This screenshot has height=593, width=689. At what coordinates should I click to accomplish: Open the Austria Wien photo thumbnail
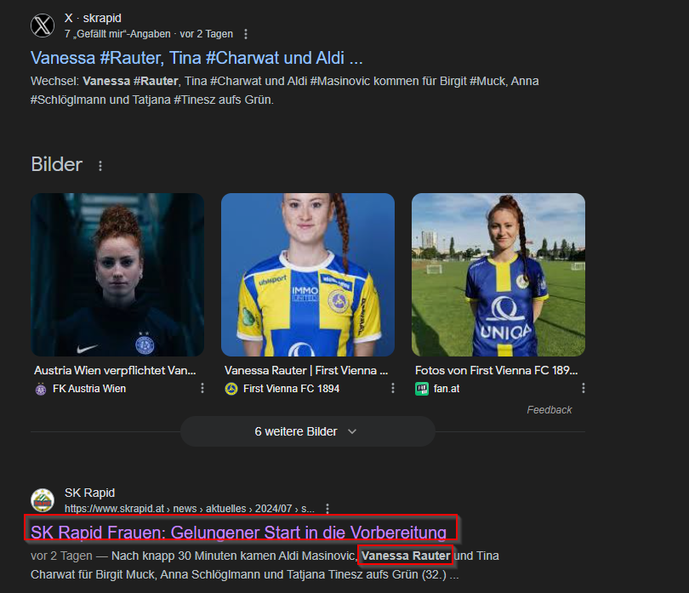click(117, 275)
